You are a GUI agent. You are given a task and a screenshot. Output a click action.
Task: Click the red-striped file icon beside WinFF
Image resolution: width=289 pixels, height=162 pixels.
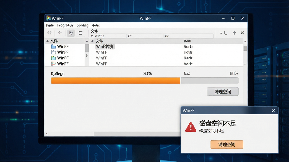53,64
